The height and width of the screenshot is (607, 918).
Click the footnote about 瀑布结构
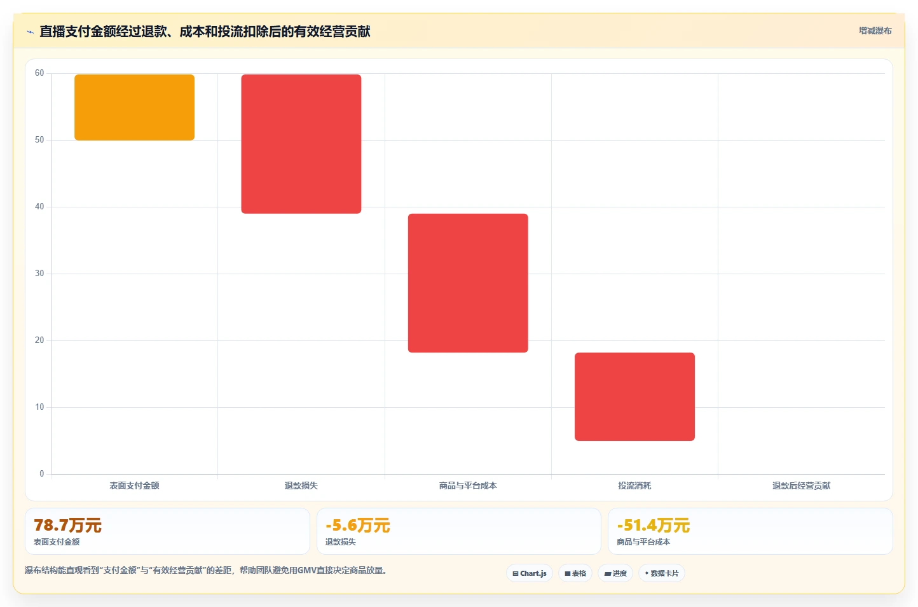click(x=206, y=570)
